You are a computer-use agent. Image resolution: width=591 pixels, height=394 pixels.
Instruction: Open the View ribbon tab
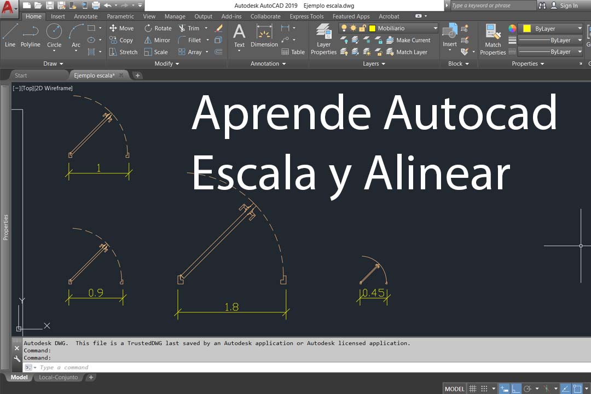149,16
